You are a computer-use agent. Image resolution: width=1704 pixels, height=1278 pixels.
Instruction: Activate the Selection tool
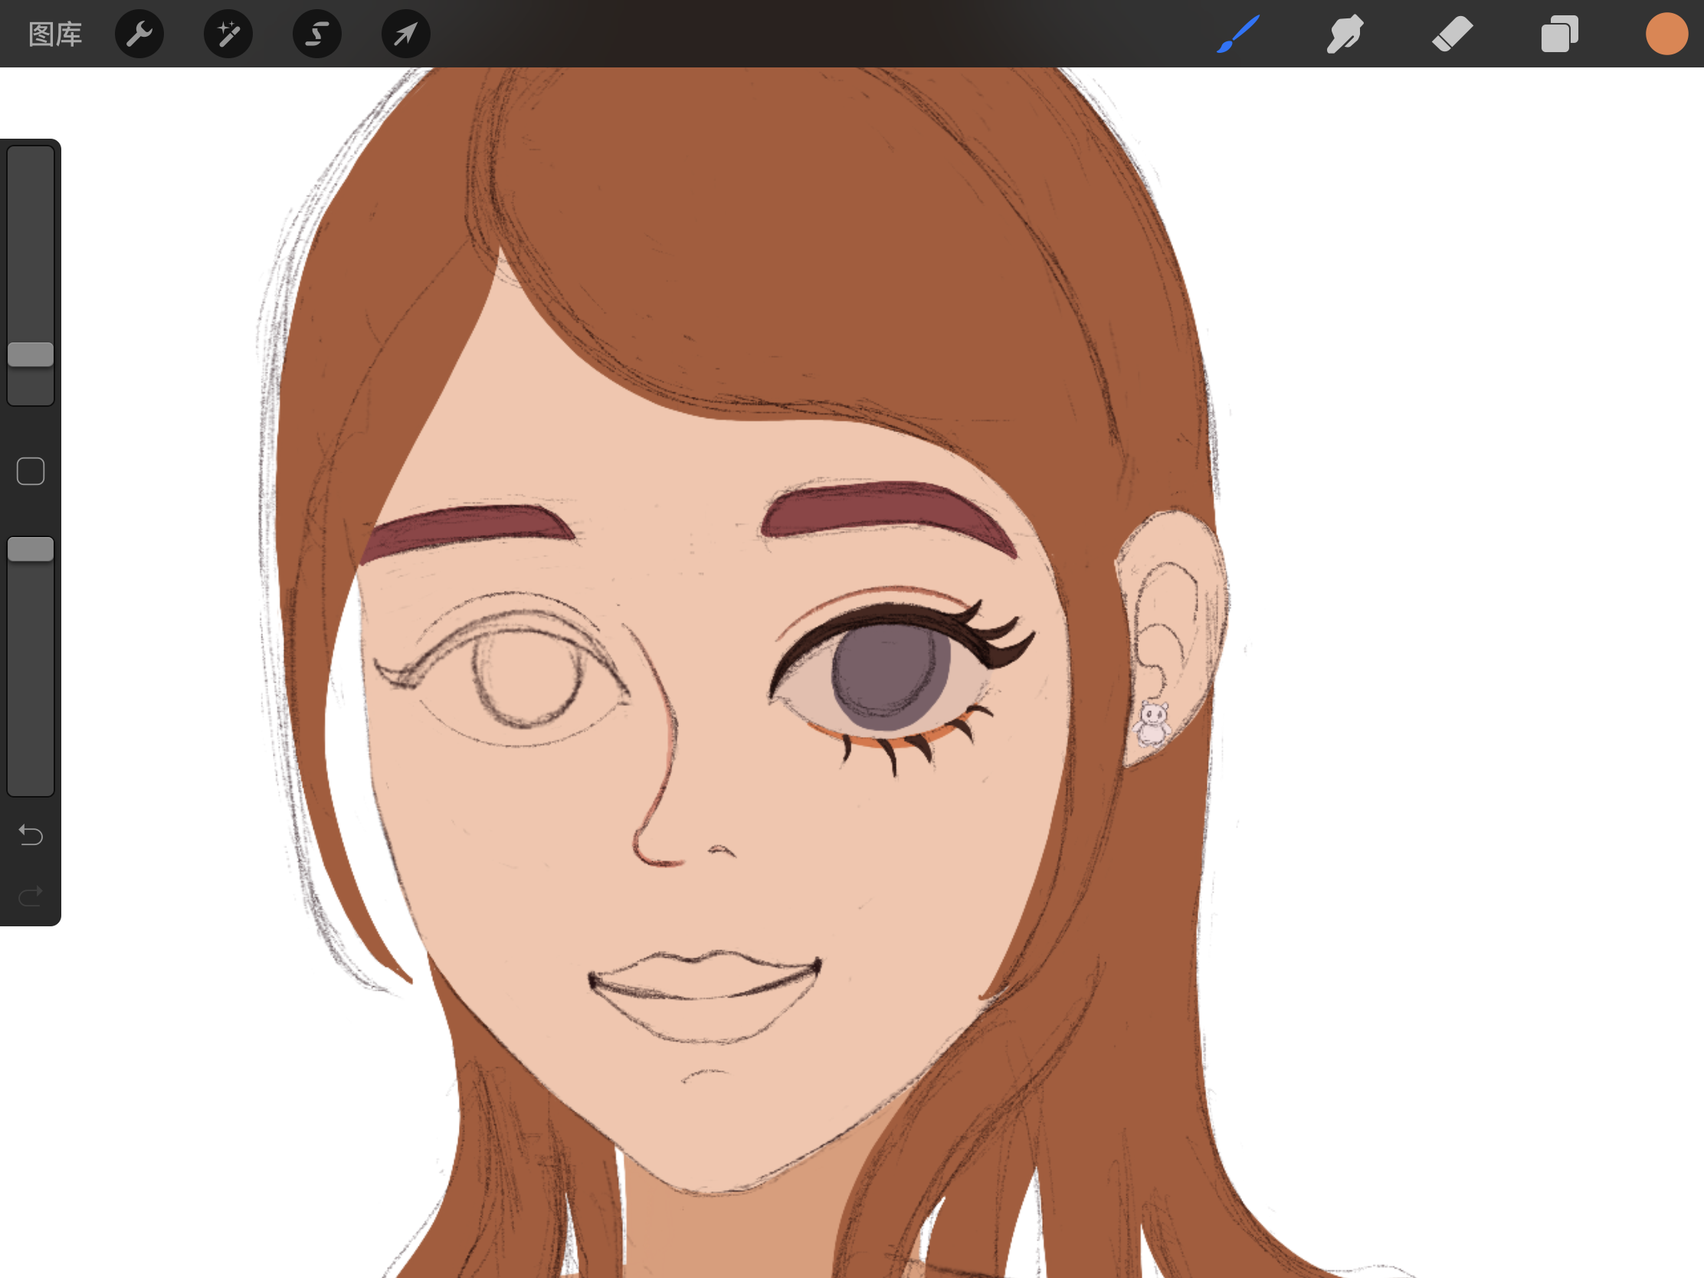[317, 34]
